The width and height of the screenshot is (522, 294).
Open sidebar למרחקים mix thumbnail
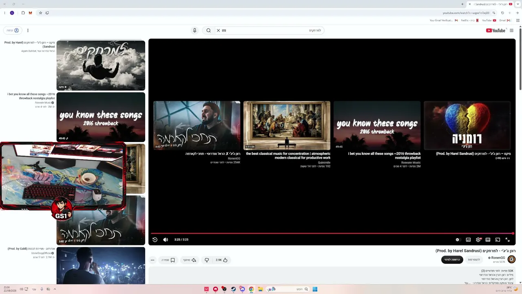pyautogui.click(x=101, y=65)
